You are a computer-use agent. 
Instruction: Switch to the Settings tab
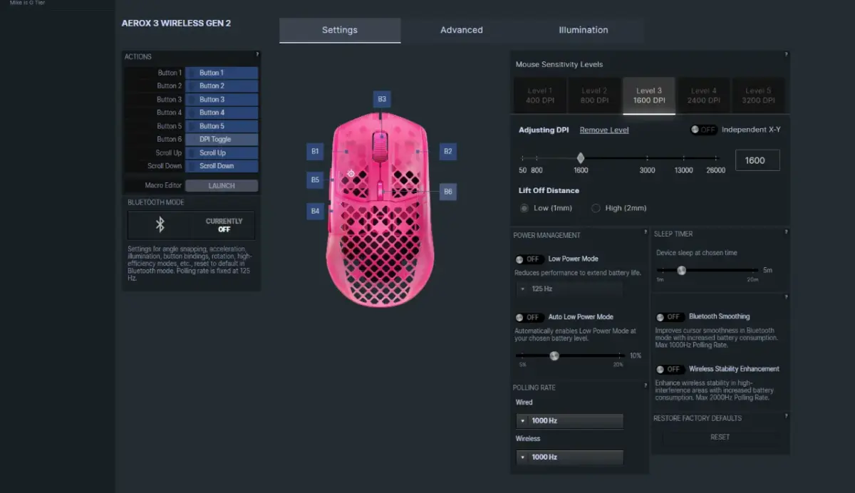[340, 30]
